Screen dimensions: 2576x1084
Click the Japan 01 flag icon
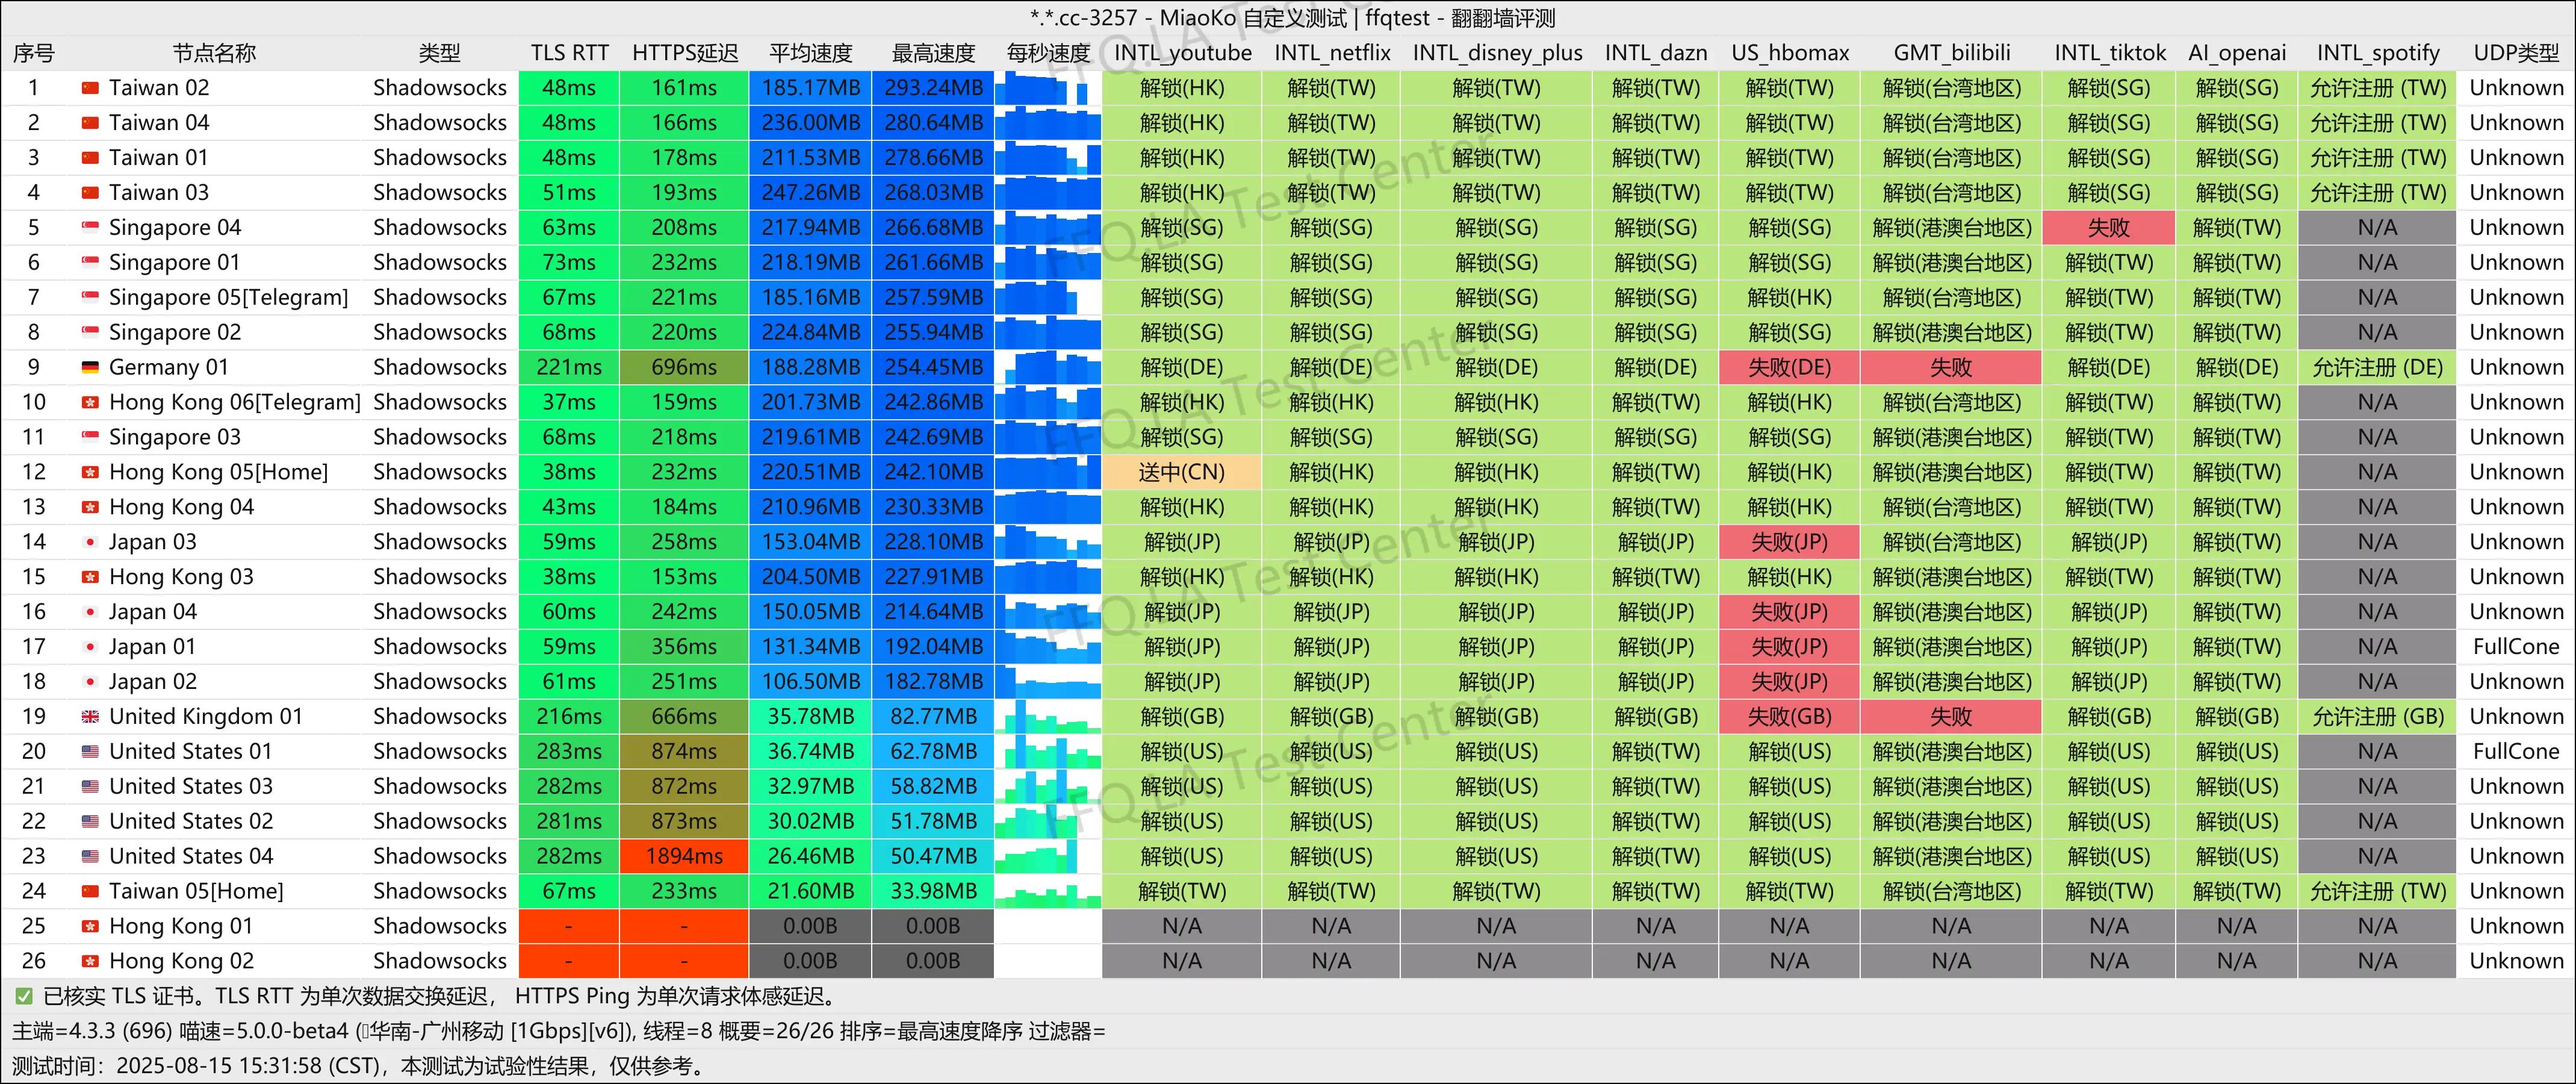(x=90, y=647)
